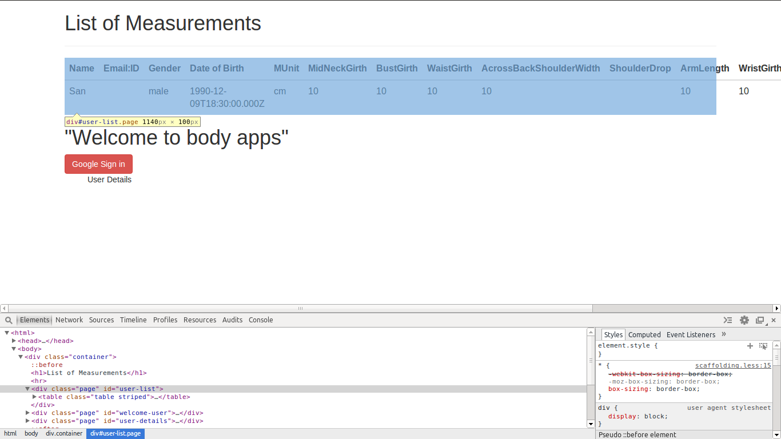
Task: Click div#user-list.page breadcrumb
Action: pos(115,434)
